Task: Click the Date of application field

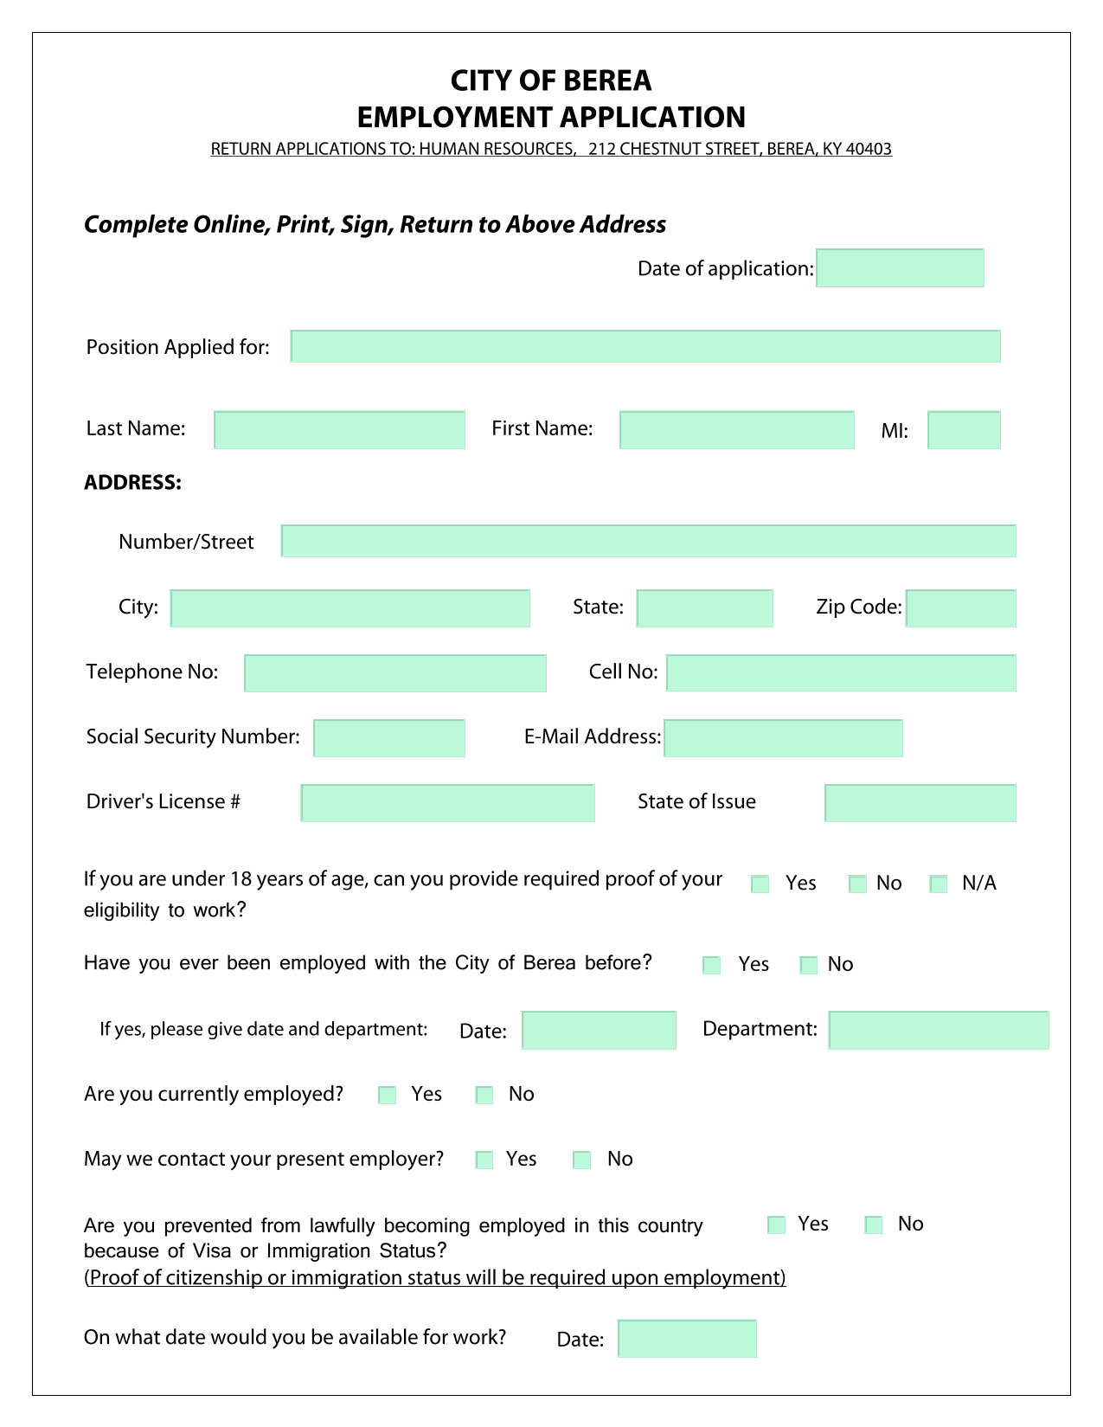Action: (x=900, y=268)
